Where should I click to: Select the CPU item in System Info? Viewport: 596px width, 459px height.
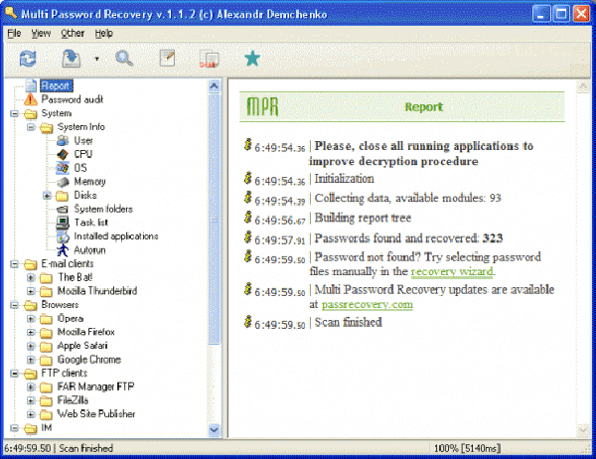pyautogui.click(x=83, y=154)
